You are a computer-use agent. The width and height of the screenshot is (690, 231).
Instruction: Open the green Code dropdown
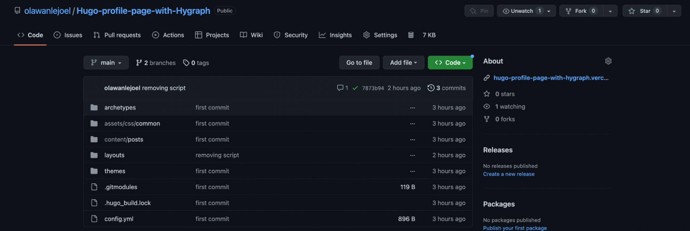click(x=450, y=63)
